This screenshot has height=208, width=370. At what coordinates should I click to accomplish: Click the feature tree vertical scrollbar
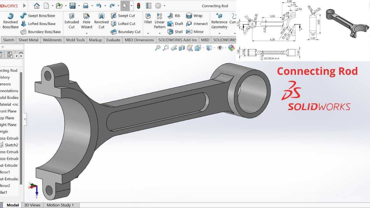point(21,128)
